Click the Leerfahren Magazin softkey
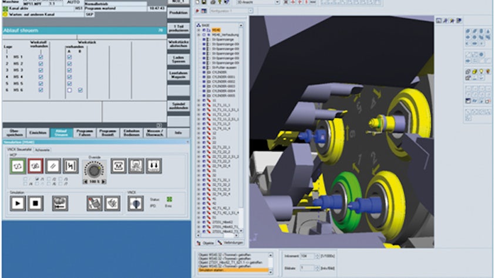This screenshot has width=495, height=278. click(179, 74)
